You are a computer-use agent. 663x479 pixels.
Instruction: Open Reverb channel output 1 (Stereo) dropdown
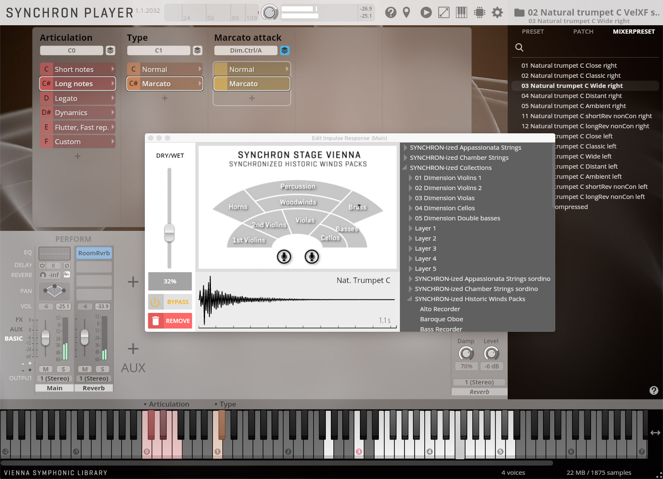point(94,378)
